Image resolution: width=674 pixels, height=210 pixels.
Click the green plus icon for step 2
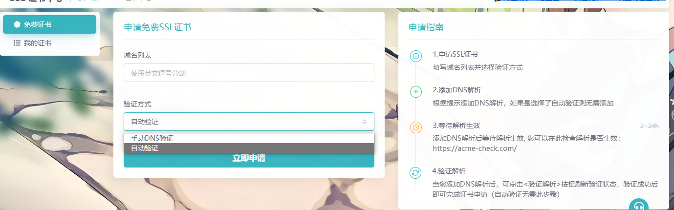pos(415,92)
